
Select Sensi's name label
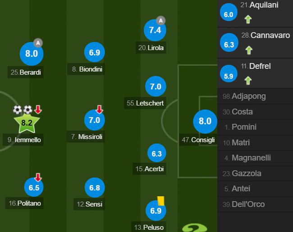pos(89,204)
